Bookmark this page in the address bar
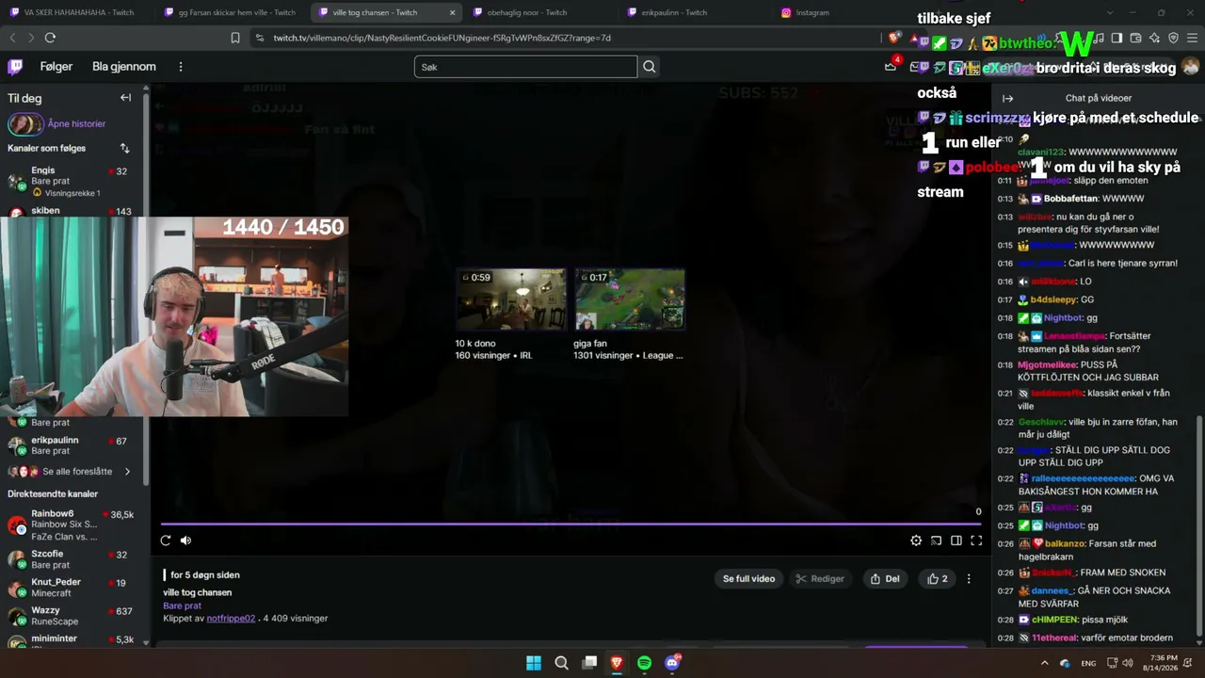Image resolution: width=1205 pixels, height=678 pixels. click(x=235, y=38)
